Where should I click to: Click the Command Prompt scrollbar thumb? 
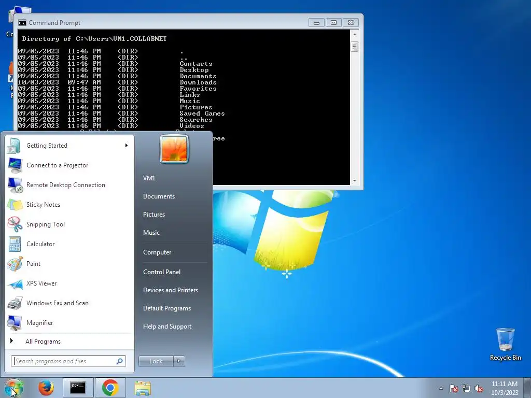355,46
